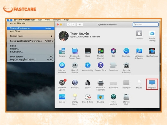Open the Edit menu
Viewport: 167px width, 125px height.
(40, 20)
